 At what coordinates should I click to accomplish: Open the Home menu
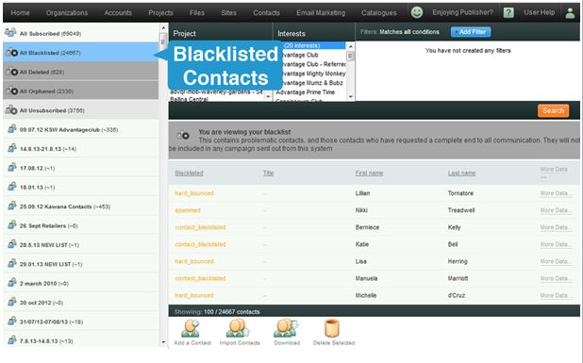point(20,12)
